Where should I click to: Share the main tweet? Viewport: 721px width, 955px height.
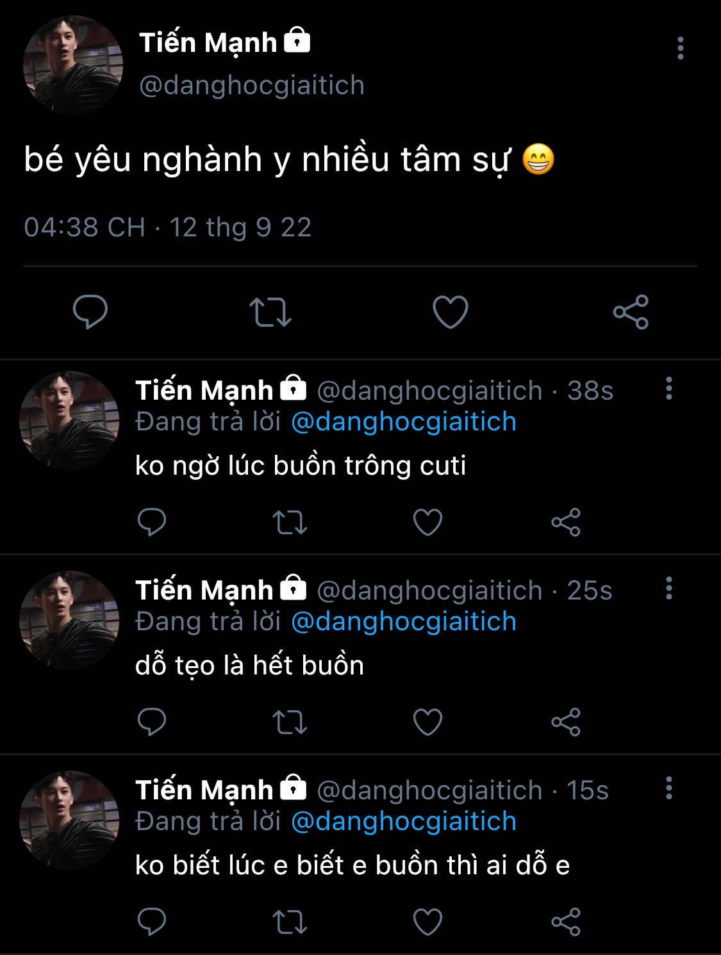pyautogui.click(x=631, y=312)
